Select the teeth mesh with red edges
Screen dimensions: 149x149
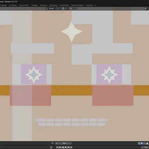click(x=72, y=122)
